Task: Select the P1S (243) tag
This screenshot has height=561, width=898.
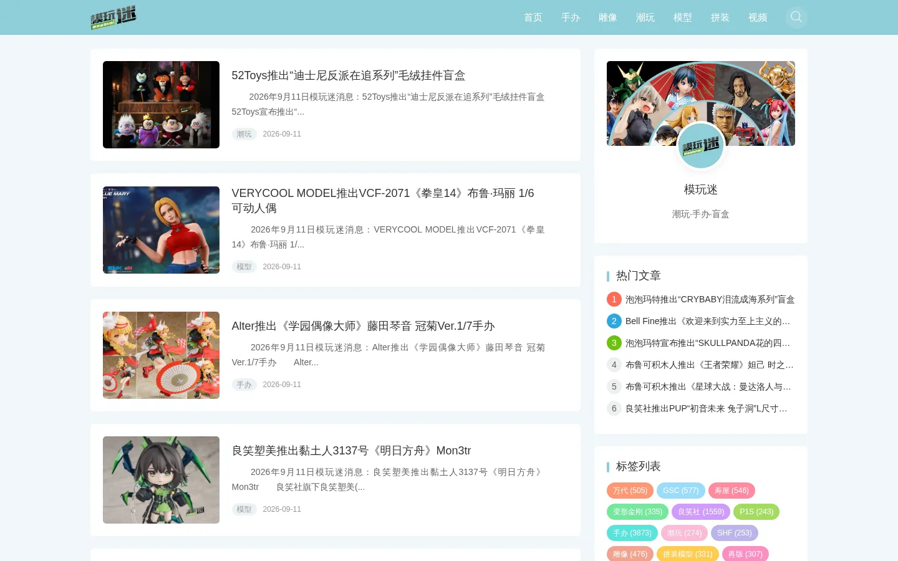Action: coord(756,512)
